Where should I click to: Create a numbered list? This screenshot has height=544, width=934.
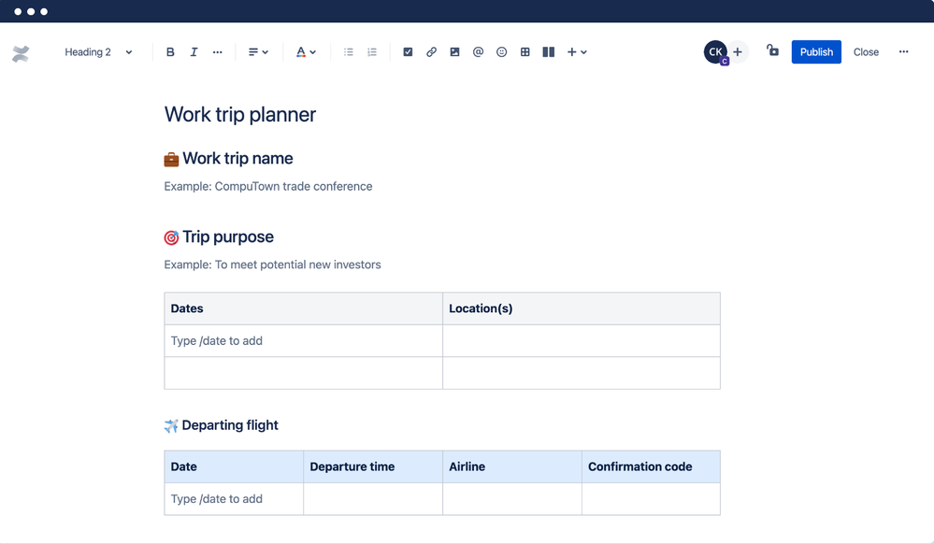coord(371,51)
